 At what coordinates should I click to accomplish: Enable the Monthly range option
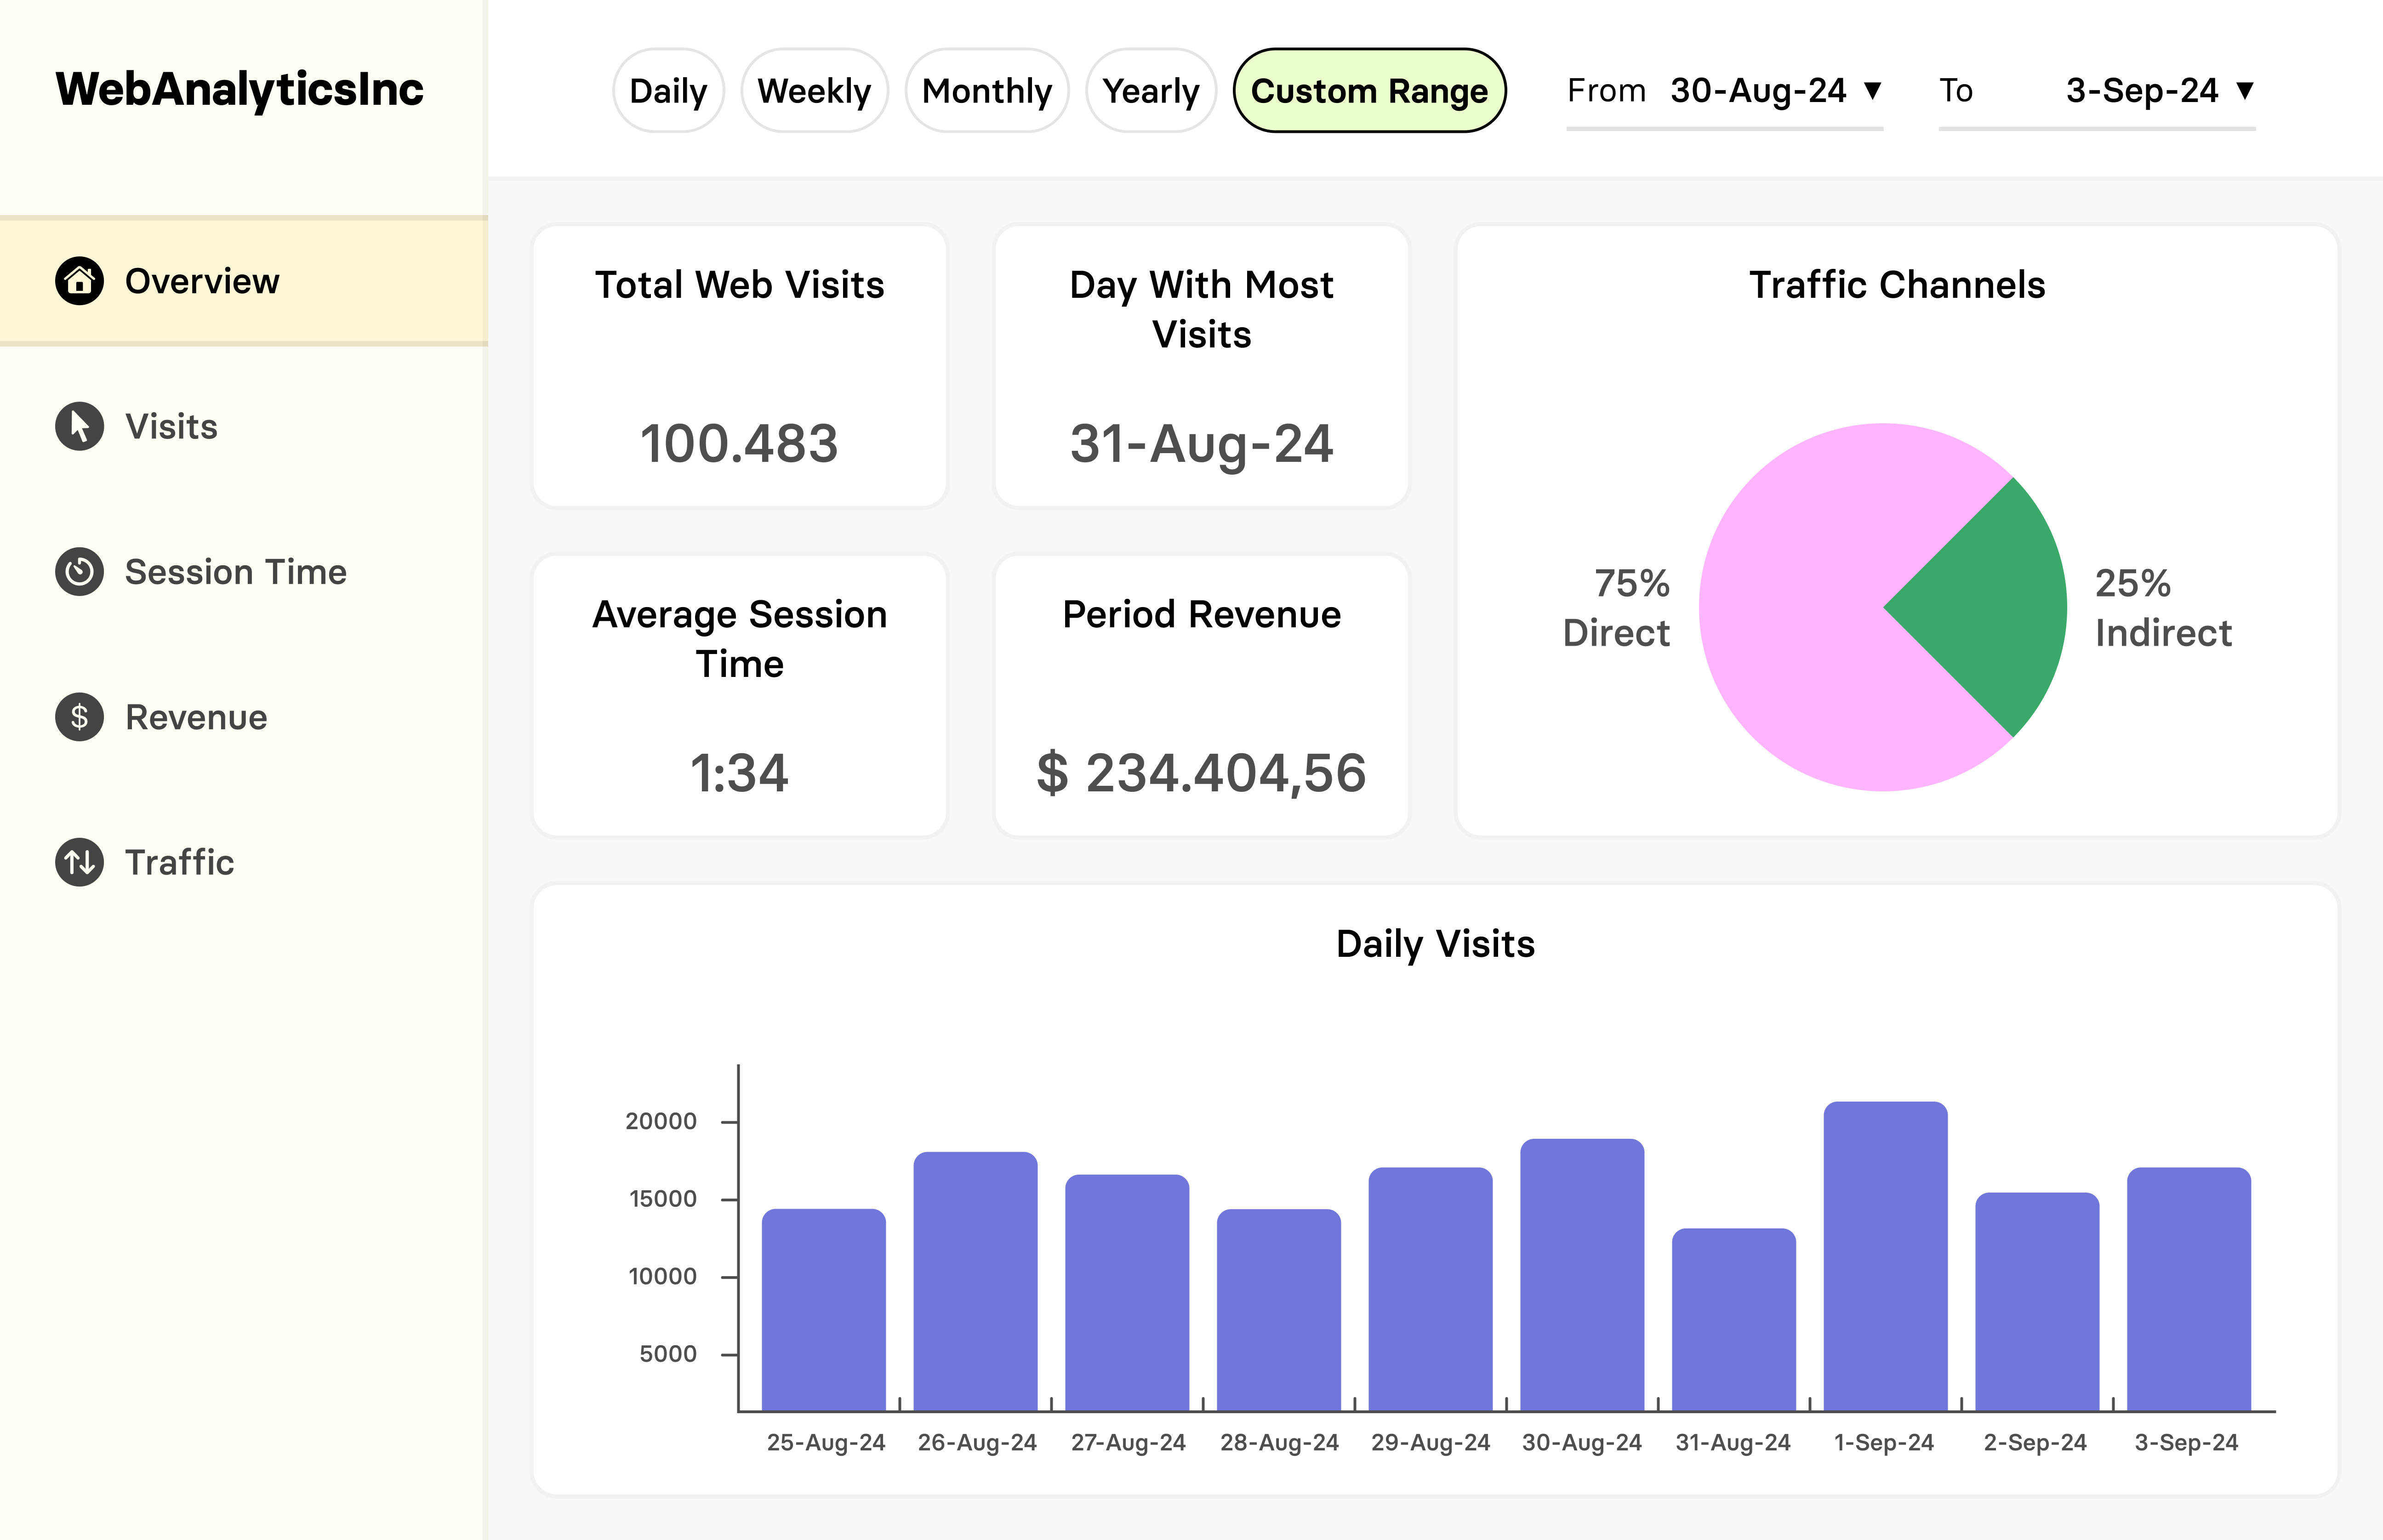(x=986, y=91)
